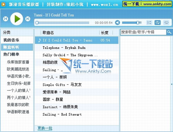Click the search magnifier button
The image size is (173, 132).
tap(169, 32)
